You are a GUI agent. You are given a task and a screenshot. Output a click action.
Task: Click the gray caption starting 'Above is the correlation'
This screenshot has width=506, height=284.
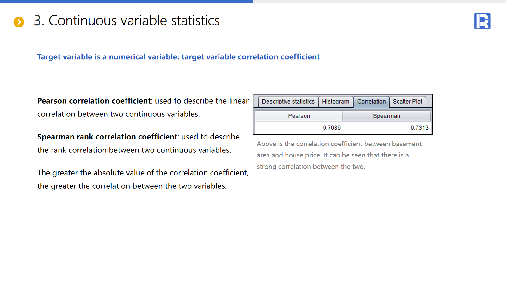coord(339,144)
